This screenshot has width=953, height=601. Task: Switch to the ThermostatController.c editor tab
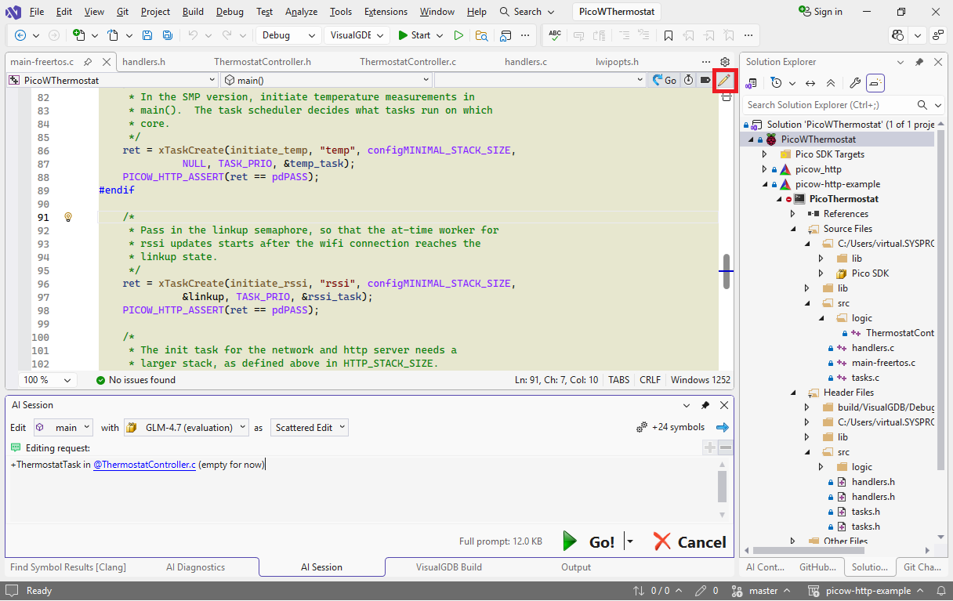408,62
